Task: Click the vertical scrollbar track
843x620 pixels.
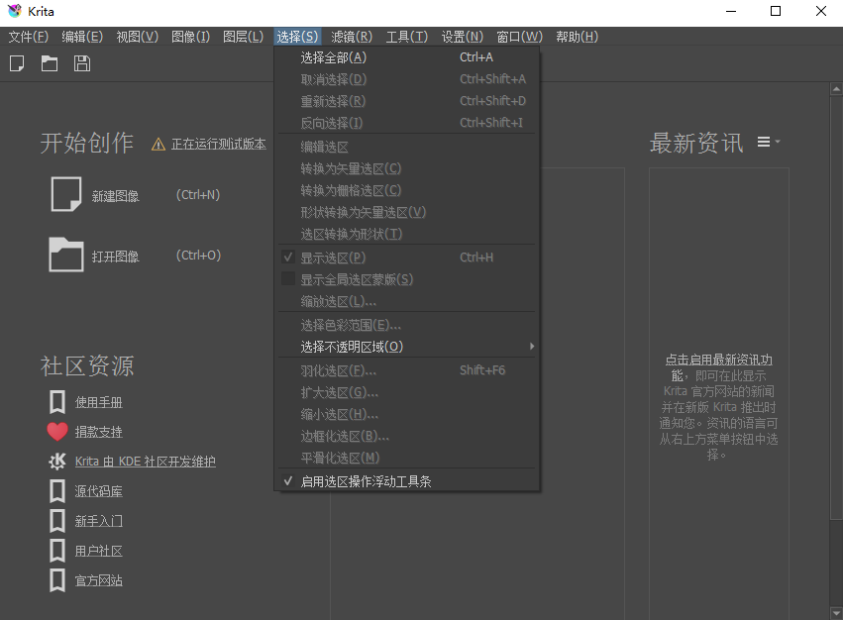Action: (x=836, y=563)
